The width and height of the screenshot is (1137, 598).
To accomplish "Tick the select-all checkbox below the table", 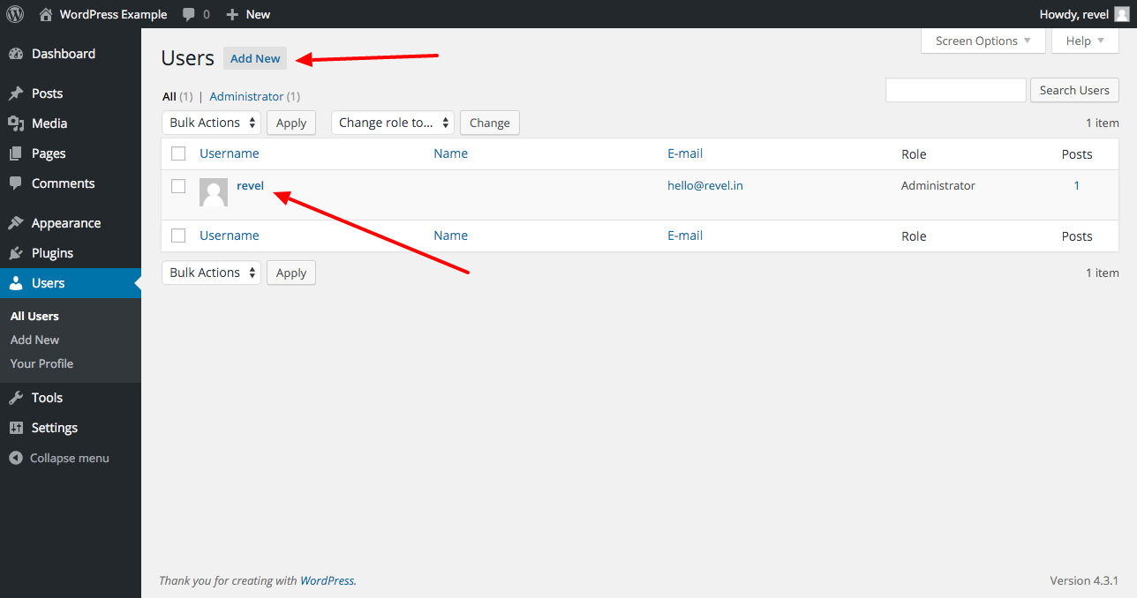I will click(x=178, y=235).
